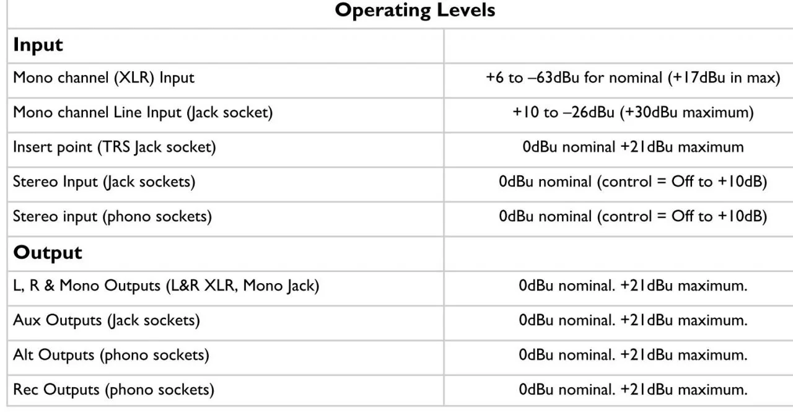Select the Insert point (TRS Jack socket) label
Viewport: 793px width, 412px height.
click(x=115, y=147)
